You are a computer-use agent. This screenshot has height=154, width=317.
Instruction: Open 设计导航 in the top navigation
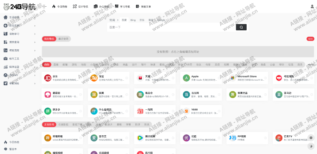pos(81,6)
